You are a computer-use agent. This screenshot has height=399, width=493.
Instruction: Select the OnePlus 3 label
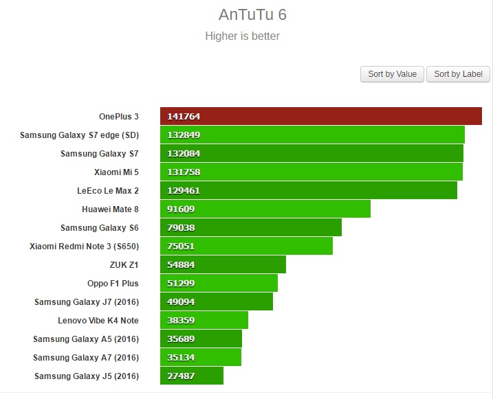pyautogui.click(x=118, y=117)
